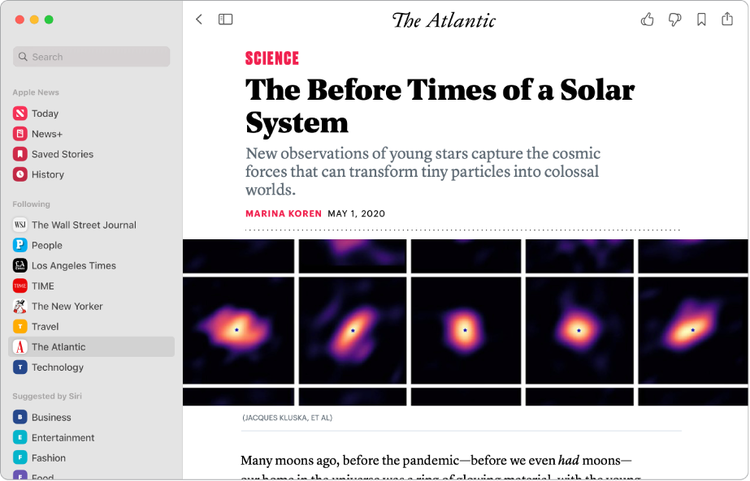Open the Share menu icon
The width and height of the screenshot is (750, 481).
click(727, 19)
